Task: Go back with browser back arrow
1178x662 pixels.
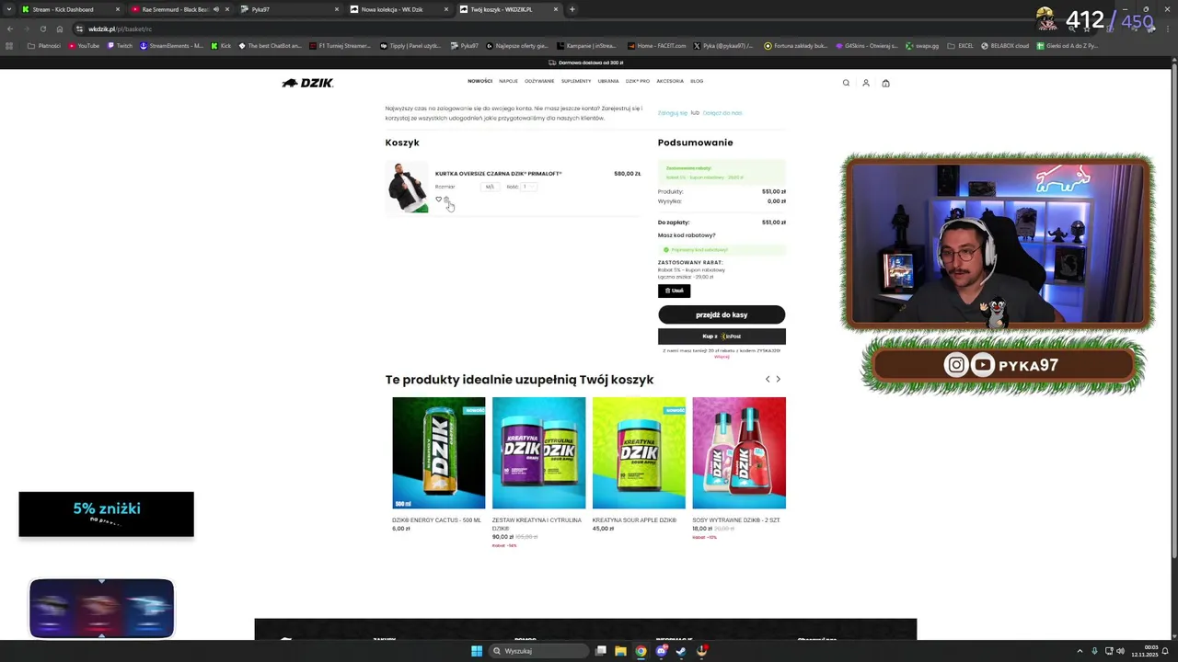Action: coord(10,29)
